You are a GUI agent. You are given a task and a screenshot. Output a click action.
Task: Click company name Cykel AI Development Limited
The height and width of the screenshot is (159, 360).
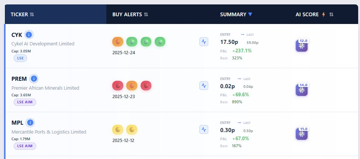[43, 44]
